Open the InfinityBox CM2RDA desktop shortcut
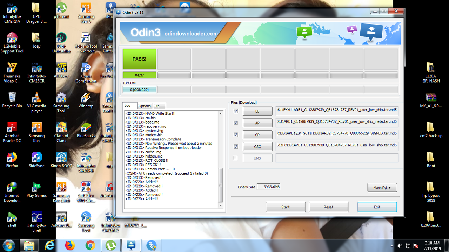 pos(12,12)
